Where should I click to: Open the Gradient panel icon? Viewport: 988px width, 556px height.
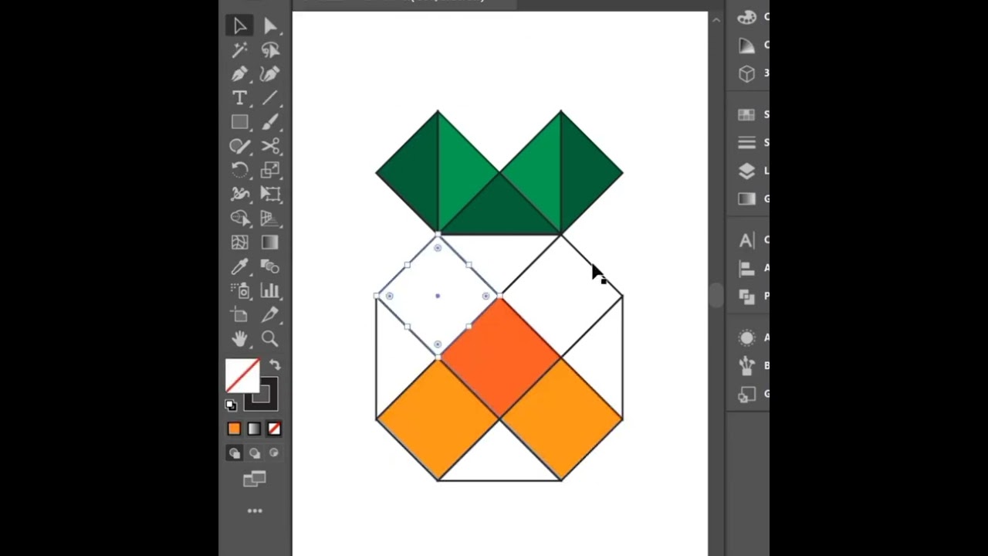coord(746,198)
